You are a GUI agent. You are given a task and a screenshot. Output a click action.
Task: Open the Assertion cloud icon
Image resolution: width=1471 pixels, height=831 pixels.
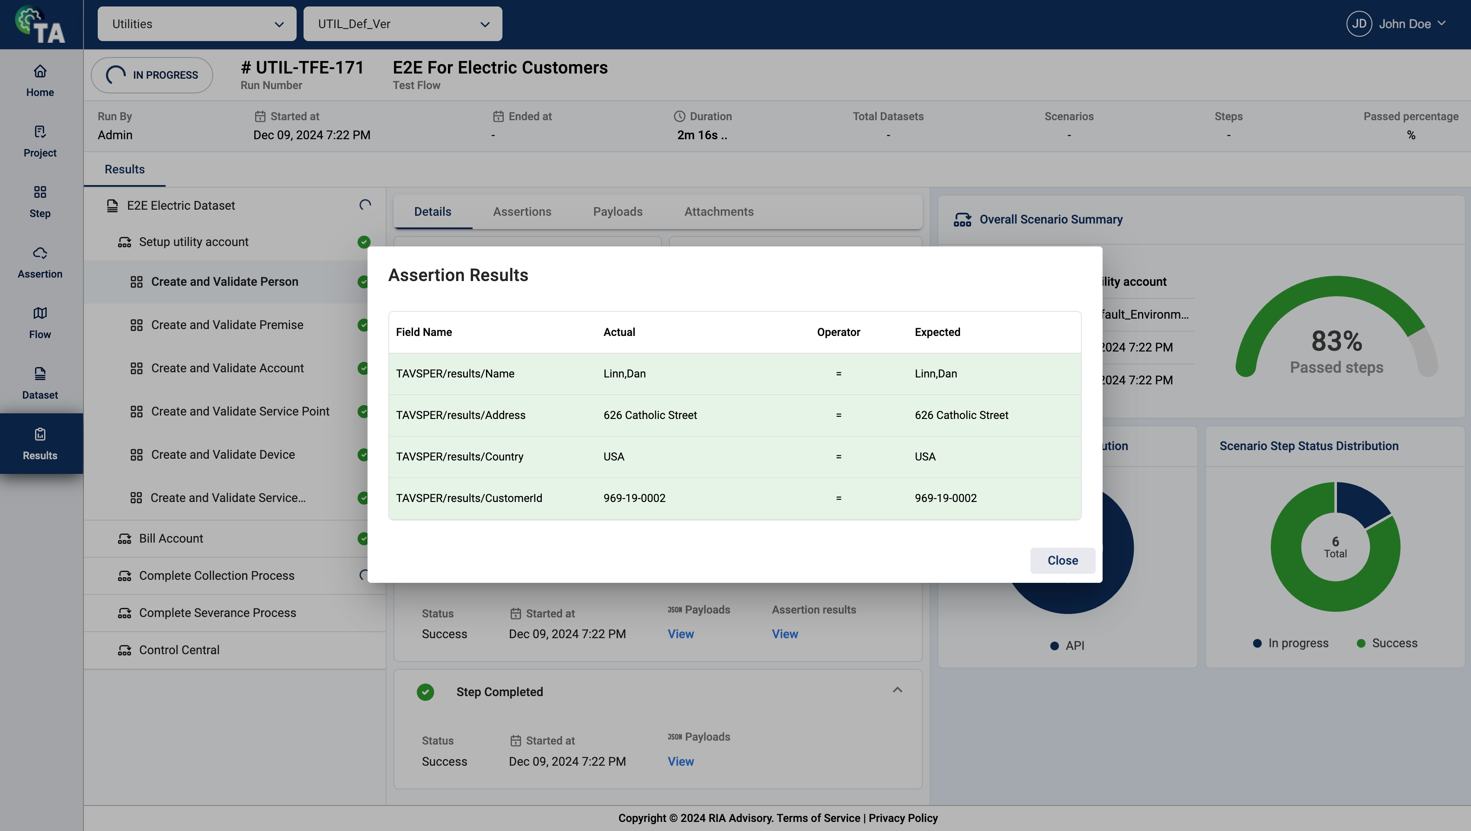[40, 253]
